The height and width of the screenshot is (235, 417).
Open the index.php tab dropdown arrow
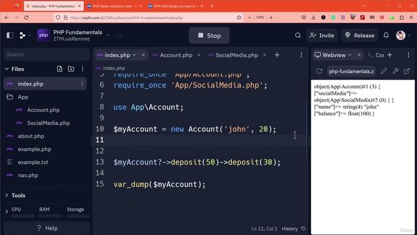(134, 55)
